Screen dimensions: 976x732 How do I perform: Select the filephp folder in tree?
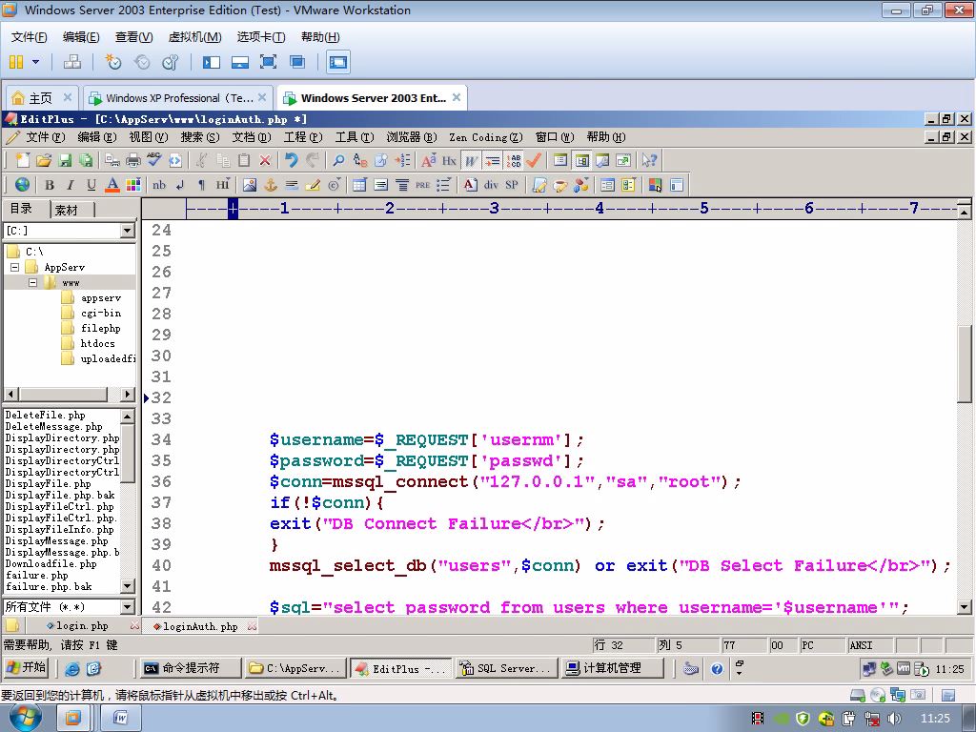(x=100, y=329)
